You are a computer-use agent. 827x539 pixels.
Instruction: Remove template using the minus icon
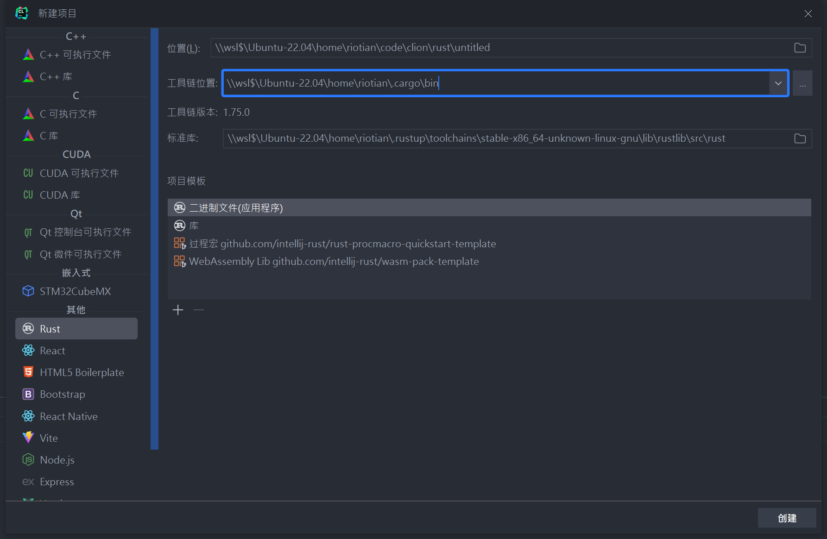(199, 310)
